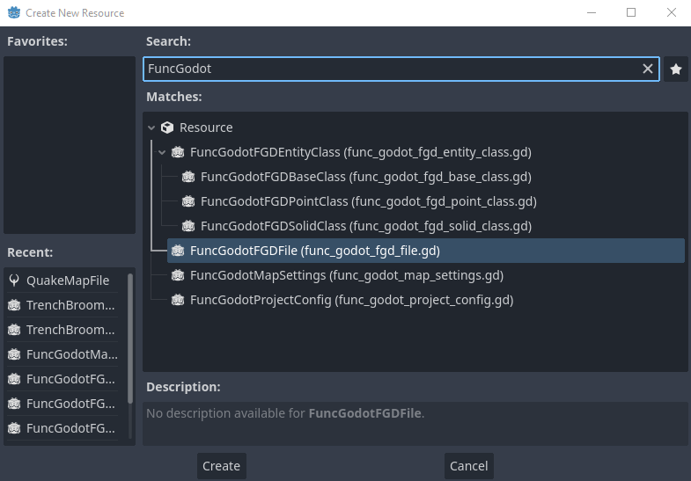
Task: Click the Godot logo in title bar
Action: [x=14, y=13]
